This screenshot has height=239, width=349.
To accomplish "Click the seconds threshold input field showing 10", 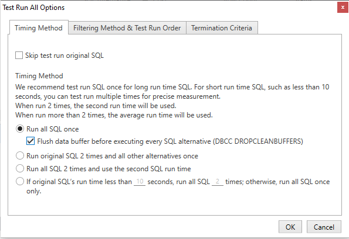I will [140, 182].
